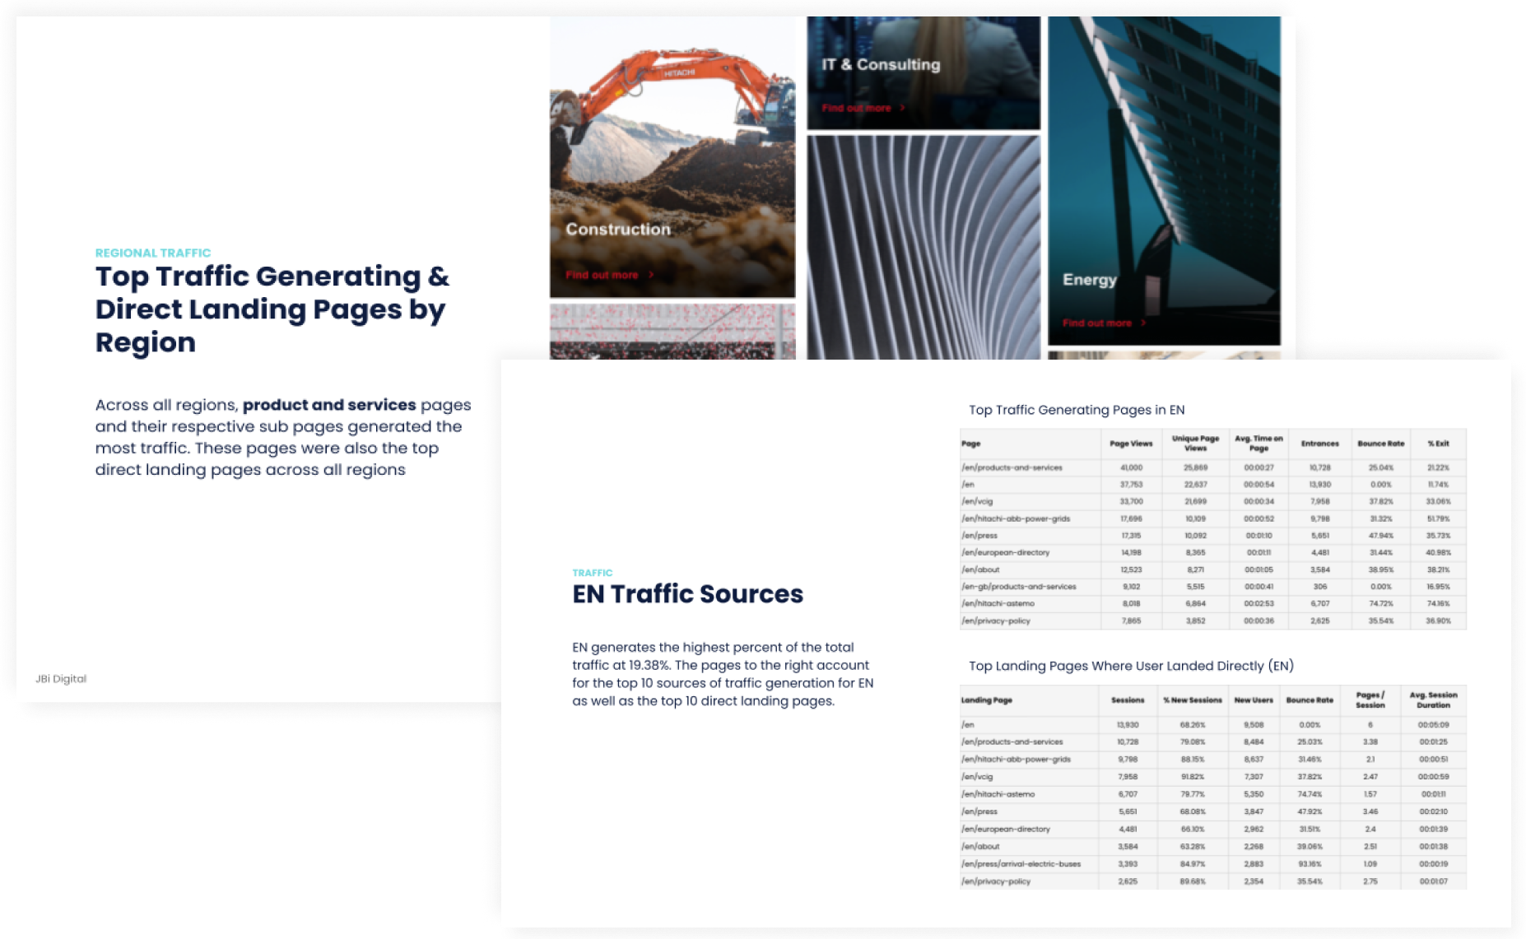Open the IT & Consulting 'Find out more' link
Image resolution: width=1526 pixels, height=939 pixels.
point(863,108)
